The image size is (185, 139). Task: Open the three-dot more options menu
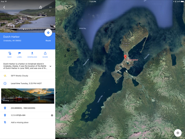[50, 7]
